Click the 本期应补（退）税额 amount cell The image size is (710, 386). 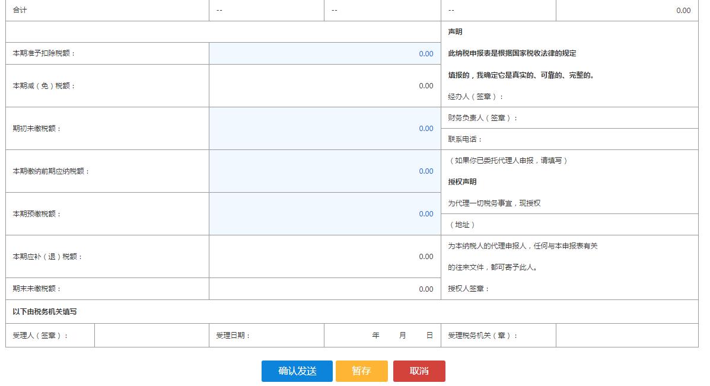tap(324, 257)
